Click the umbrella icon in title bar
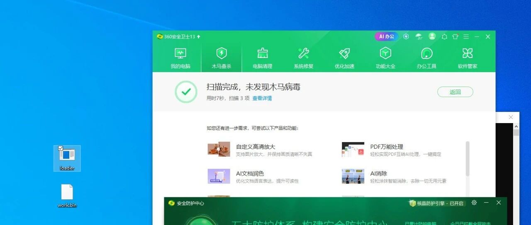Image resolution: width=531 pixels, height=225 pixels. pyautogui.click(x=419, y=36)
